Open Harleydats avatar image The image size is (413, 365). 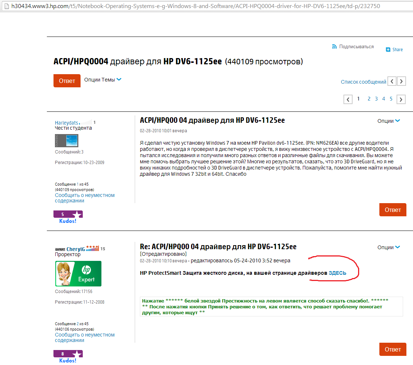click(x=67, y=141)
